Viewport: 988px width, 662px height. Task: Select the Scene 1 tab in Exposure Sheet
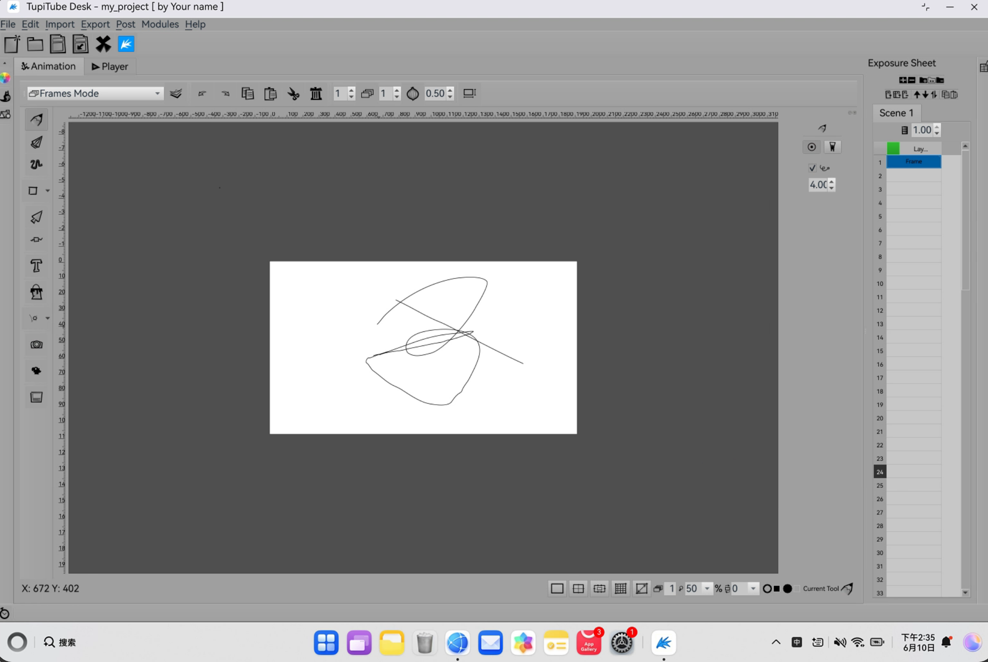(896, 113)
